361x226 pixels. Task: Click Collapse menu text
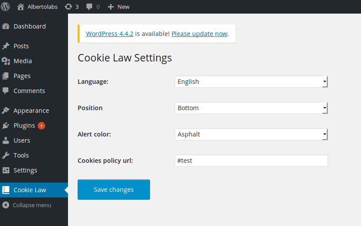click(x=32, y=205)
